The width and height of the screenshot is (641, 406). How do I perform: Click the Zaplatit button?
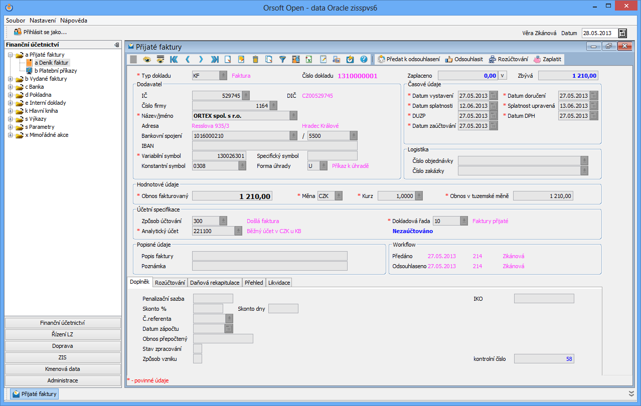[548, 59]
